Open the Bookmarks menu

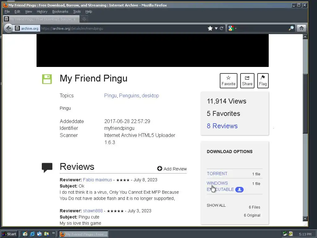[60, 11]
